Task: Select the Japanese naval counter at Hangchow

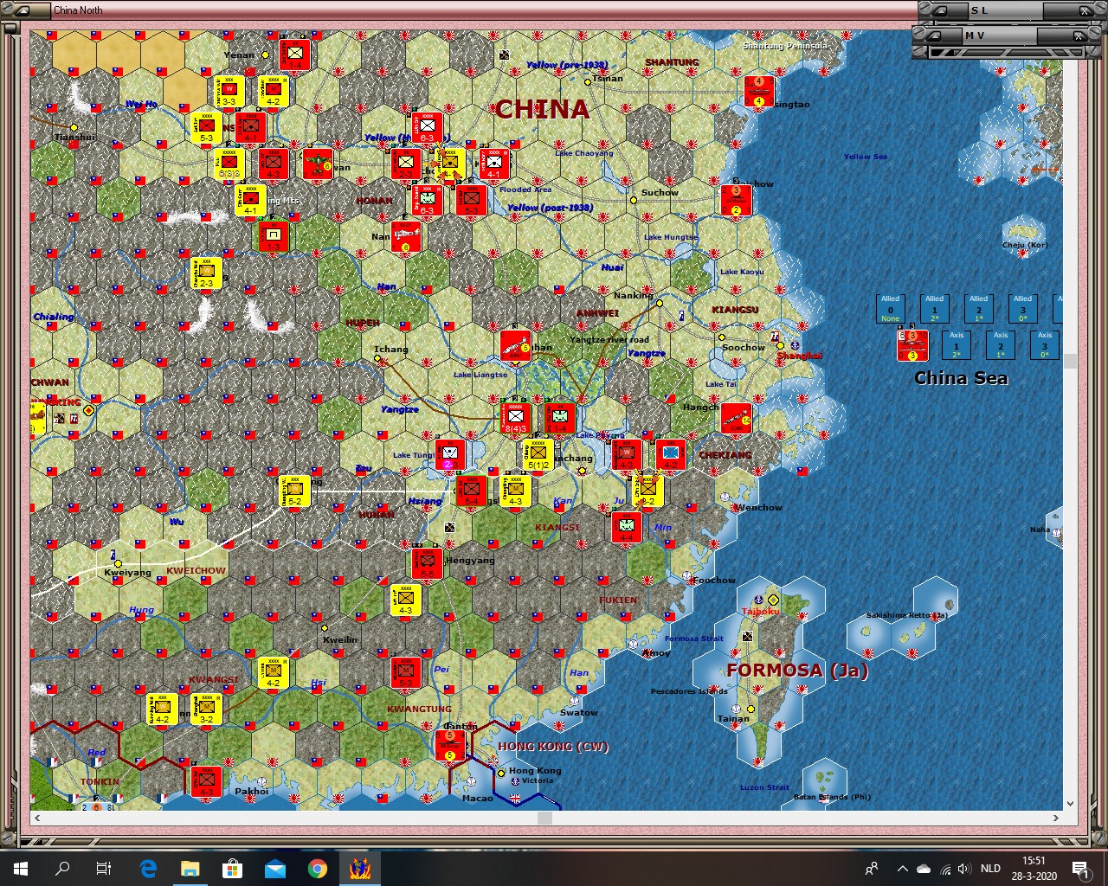Action: [736, 418]
